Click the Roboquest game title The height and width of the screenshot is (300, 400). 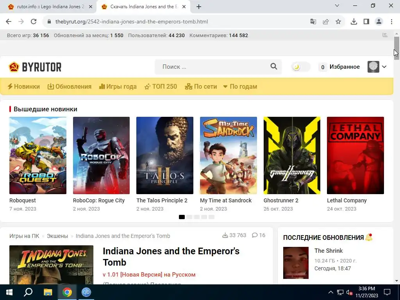click(22, 200)
